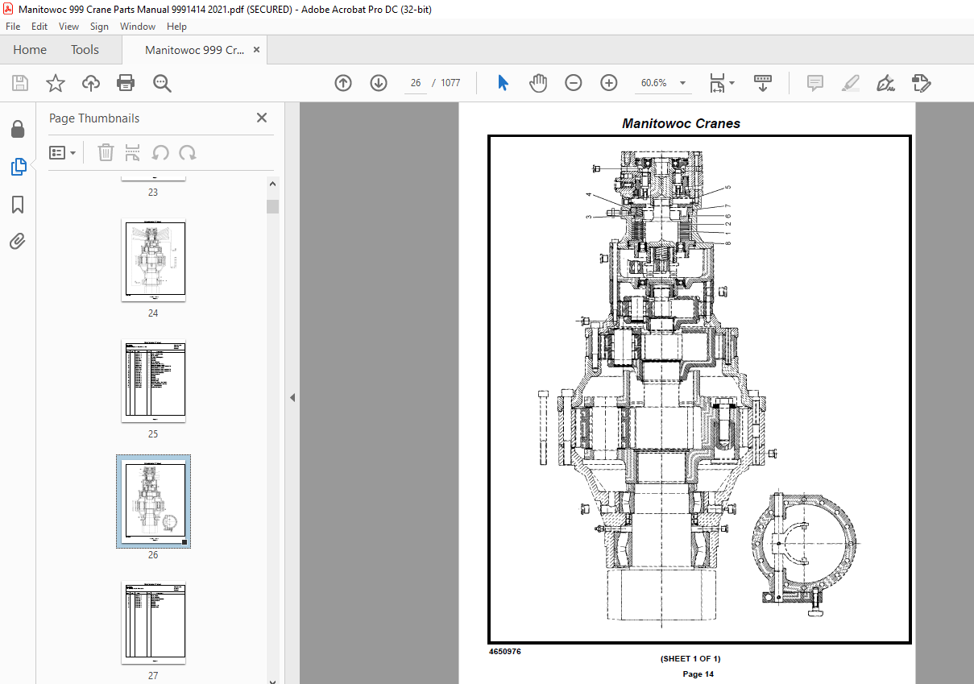Toggle the Page Thumbnails panel icon
This screenshot has width=974, height=684.
(x=18, y=167)
